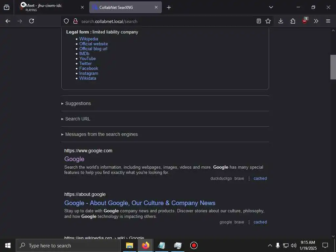Click Firefox icon in taskbar
Screen dimensions: 336x252
pyautogui.click(x=145, y=245)
